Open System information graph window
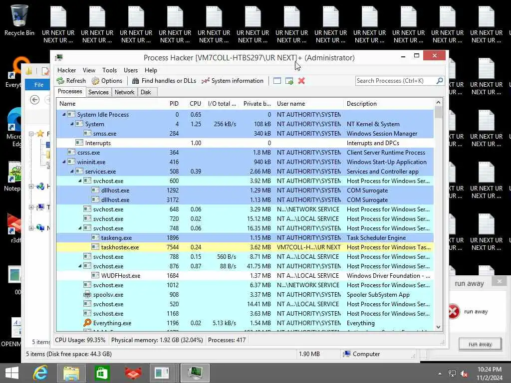 click(x=233, y=81)
